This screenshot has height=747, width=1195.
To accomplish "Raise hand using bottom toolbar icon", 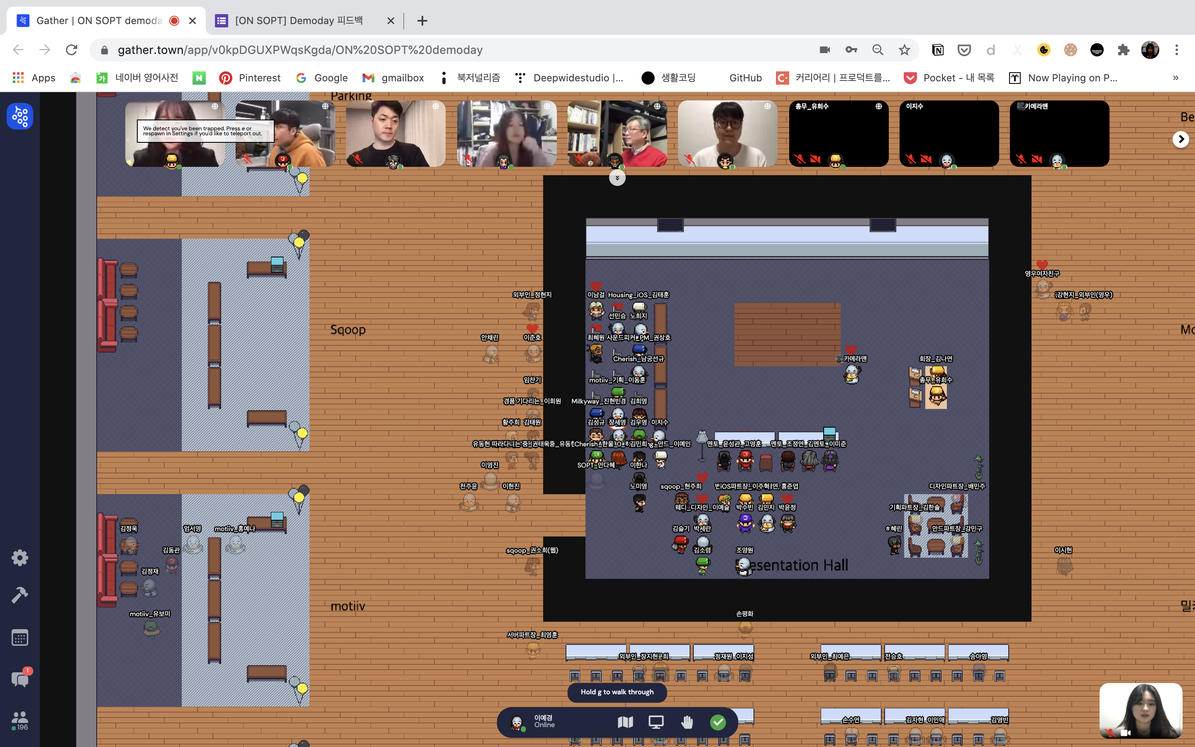I will click(687, 722).
